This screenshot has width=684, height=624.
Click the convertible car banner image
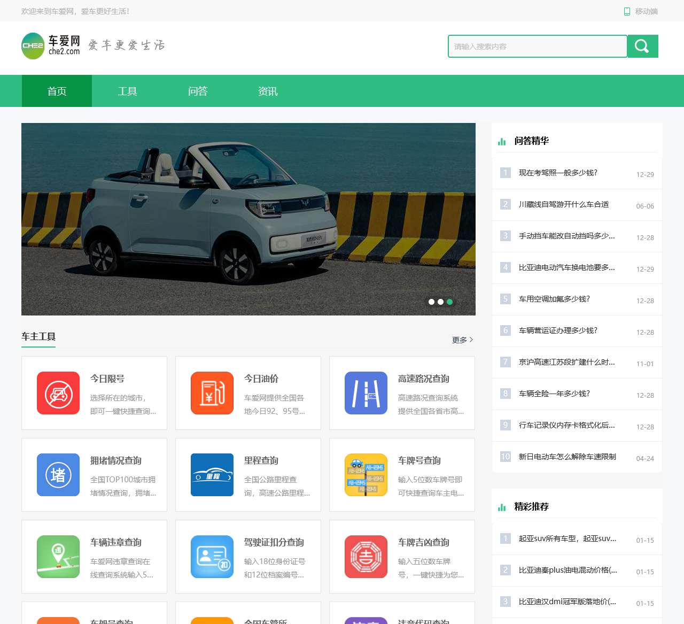point(248,219)
